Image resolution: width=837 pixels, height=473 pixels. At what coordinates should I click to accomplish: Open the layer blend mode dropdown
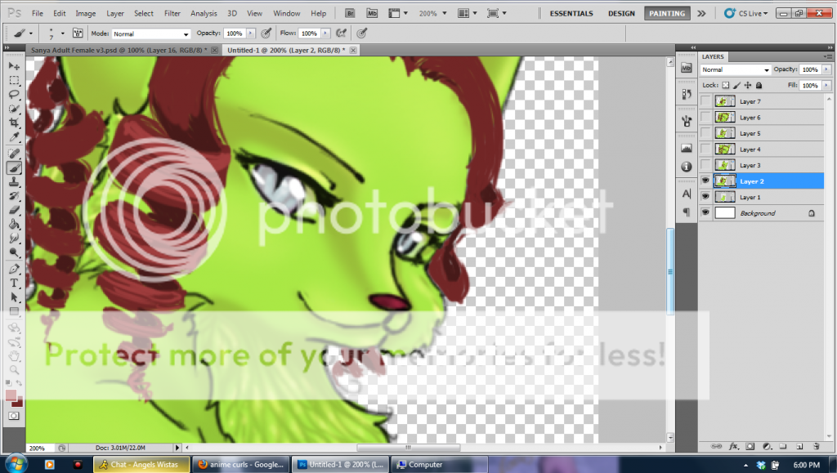[x=736, y=70]
